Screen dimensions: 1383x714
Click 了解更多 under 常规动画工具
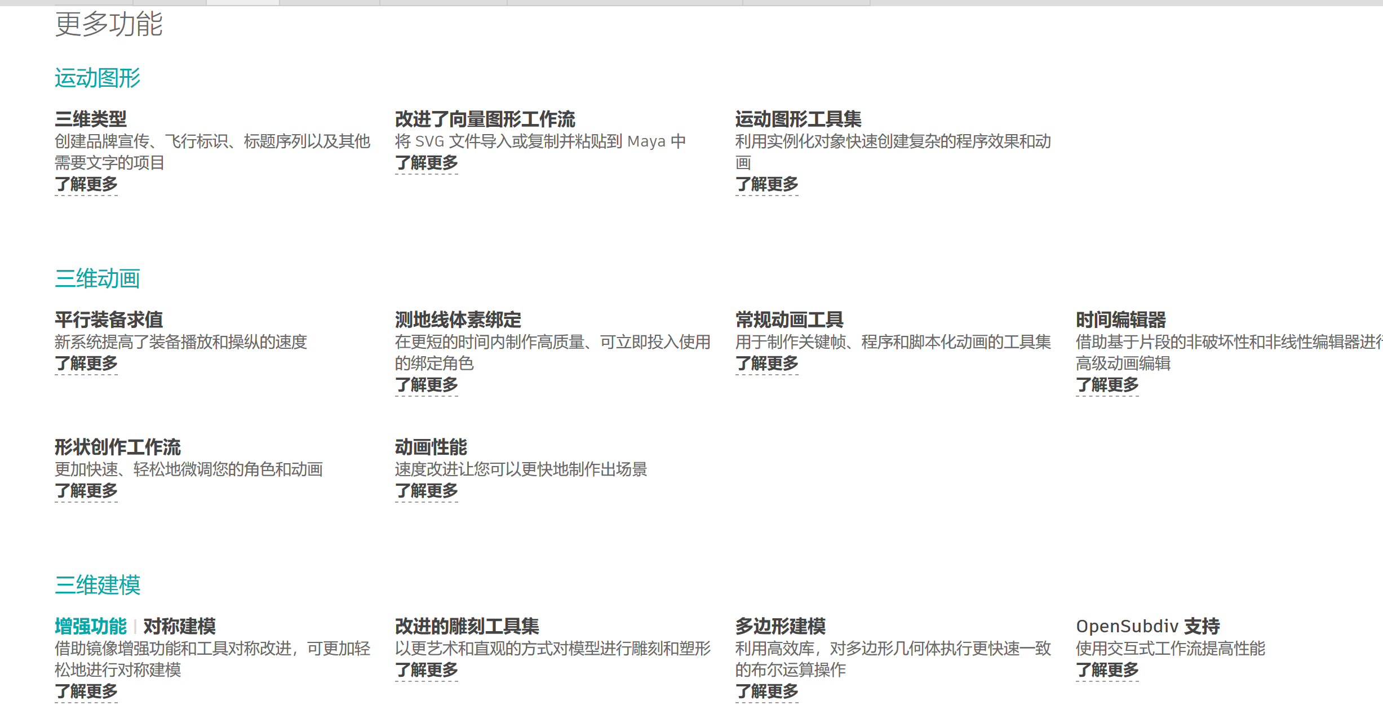click(767, 363)
